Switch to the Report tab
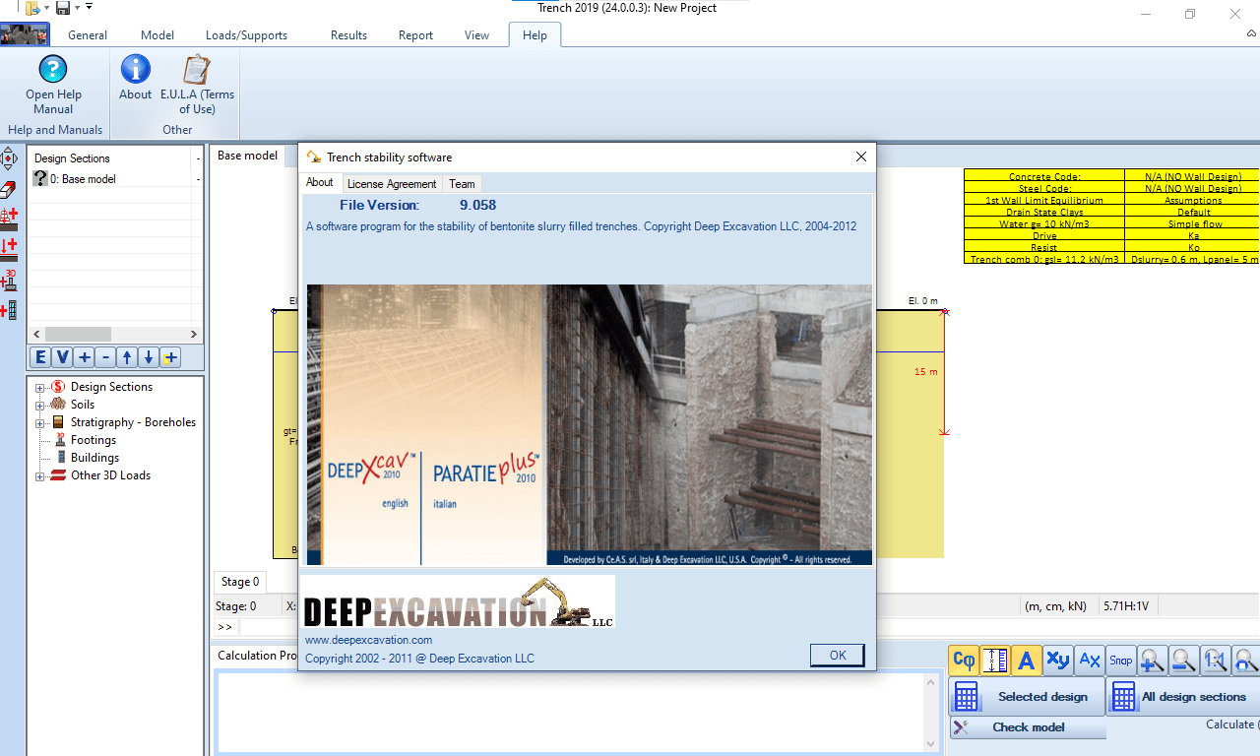 (415, 35)
